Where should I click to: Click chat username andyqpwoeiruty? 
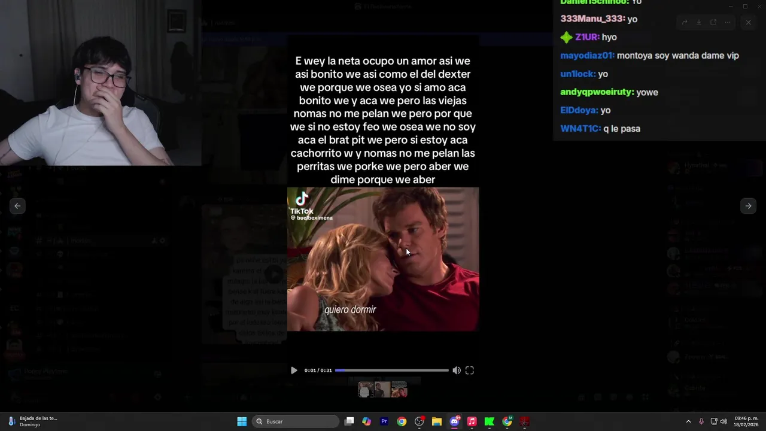[597, 92]
